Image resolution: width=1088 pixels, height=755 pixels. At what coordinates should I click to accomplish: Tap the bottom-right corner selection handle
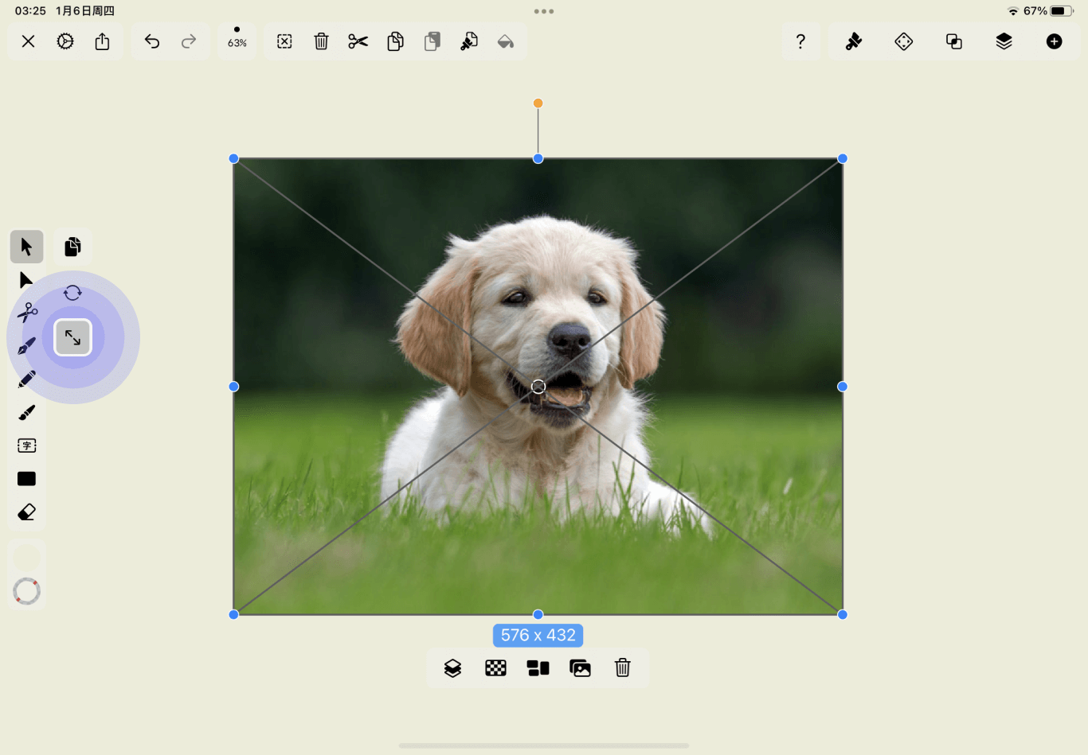(843, 614)
